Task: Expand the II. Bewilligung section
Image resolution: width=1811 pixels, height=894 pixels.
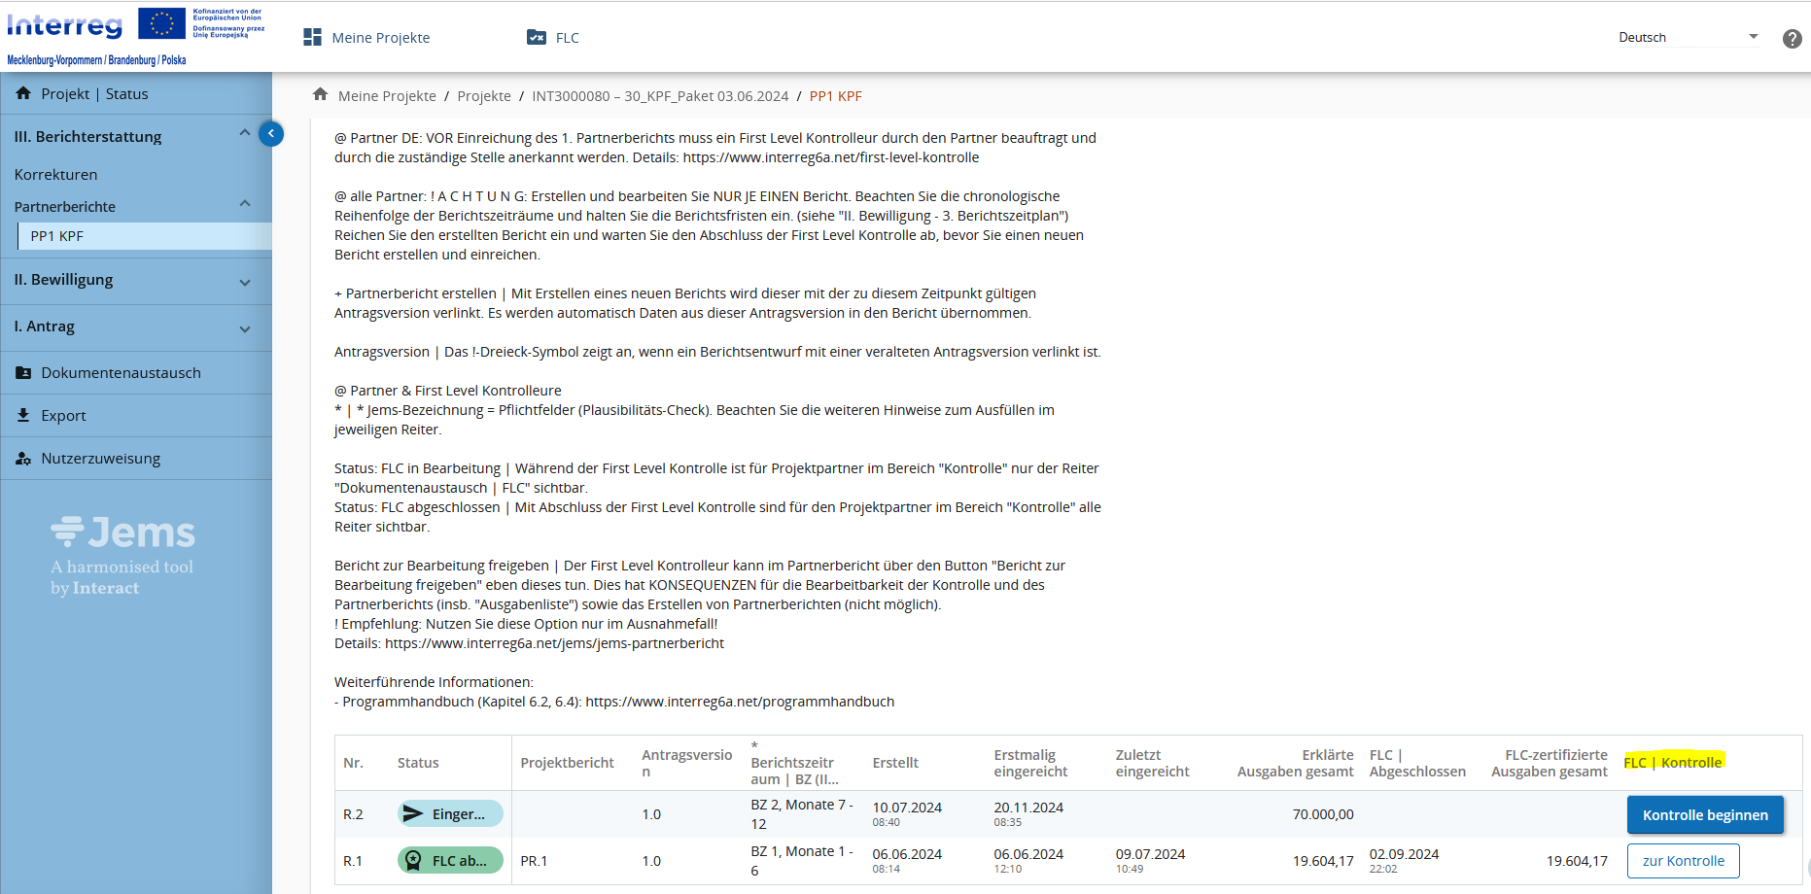Action: pyautogui.click(x=245, y=282)
